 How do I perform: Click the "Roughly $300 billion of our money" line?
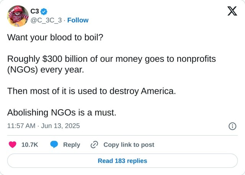click(112, 59)
